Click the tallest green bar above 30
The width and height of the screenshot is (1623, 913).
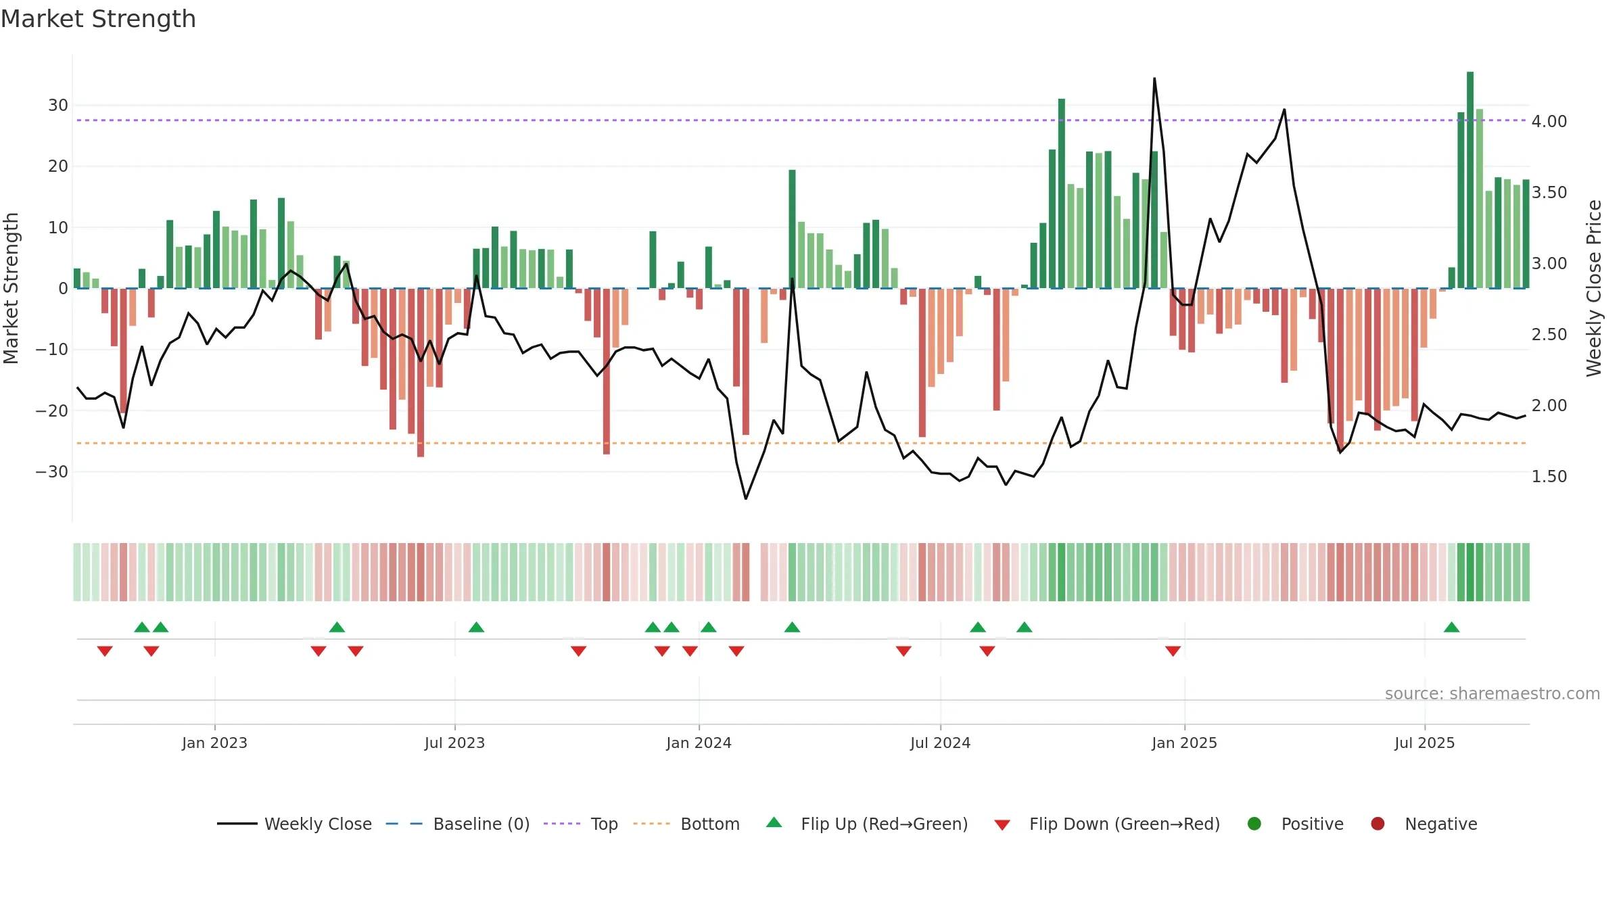(1470, 180)
